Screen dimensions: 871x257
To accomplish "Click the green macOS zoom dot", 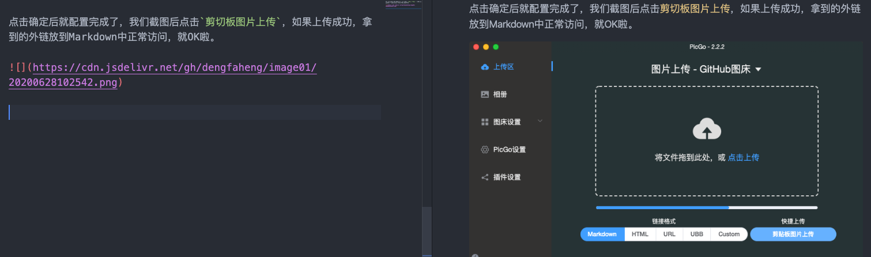I will click(x=496, y=47).
